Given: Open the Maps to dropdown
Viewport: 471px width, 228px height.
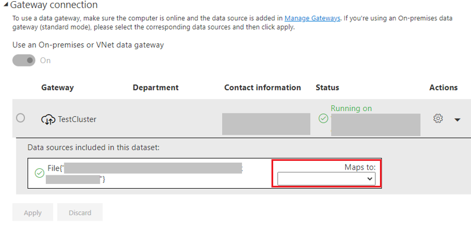Looking at the screenshot, I should (326, 179).
